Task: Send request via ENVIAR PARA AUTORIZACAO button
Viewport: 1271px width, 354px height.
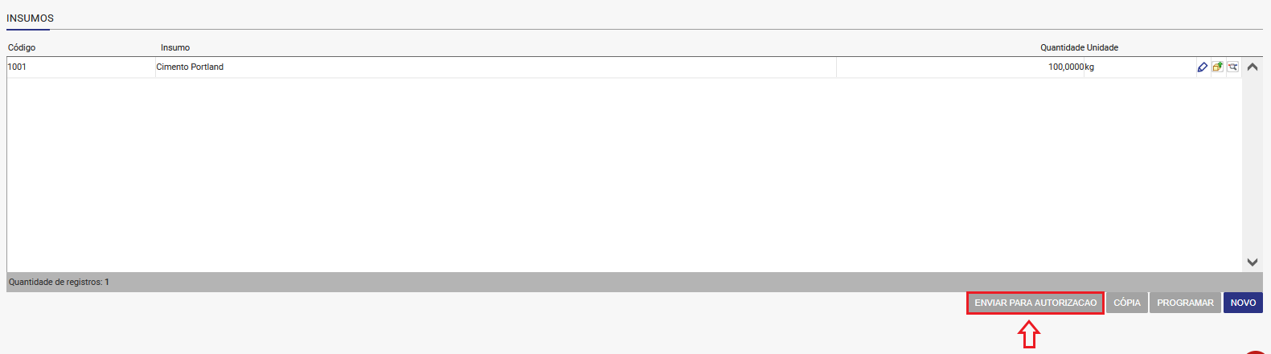Action: [1035, 303]
